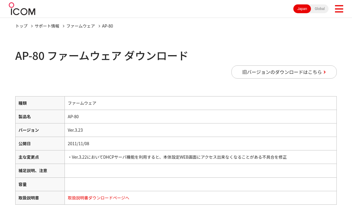Click the 2011/11/08 release date cell
The image size is (352, 222).
point(200,143)
